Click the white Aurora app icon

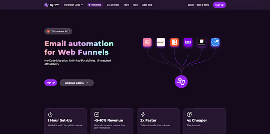161,42
